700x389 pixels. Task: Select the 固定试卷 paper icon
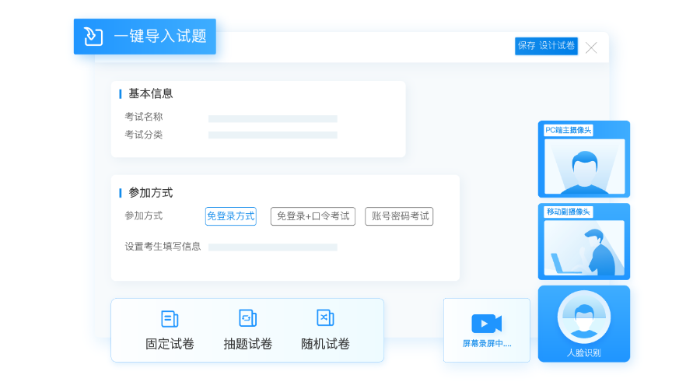pos(170,318)
